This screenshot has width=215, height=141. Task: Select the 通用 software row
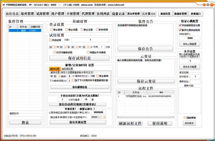tap(25, 30)
